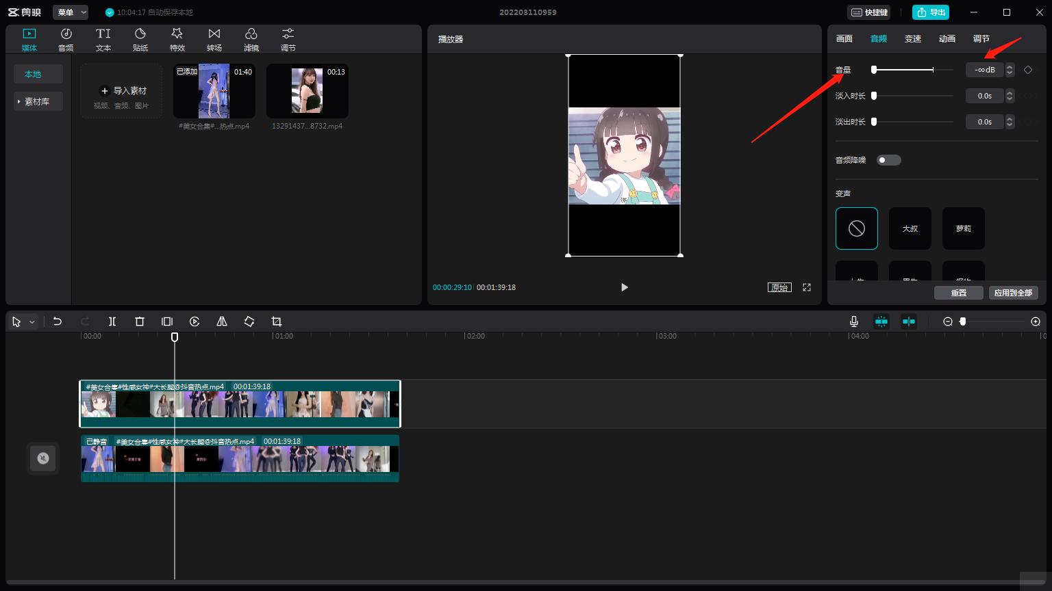Click the split clip tool in timeline toolbar
Viewport: 1052px width, 591px height.
[112, 321]
